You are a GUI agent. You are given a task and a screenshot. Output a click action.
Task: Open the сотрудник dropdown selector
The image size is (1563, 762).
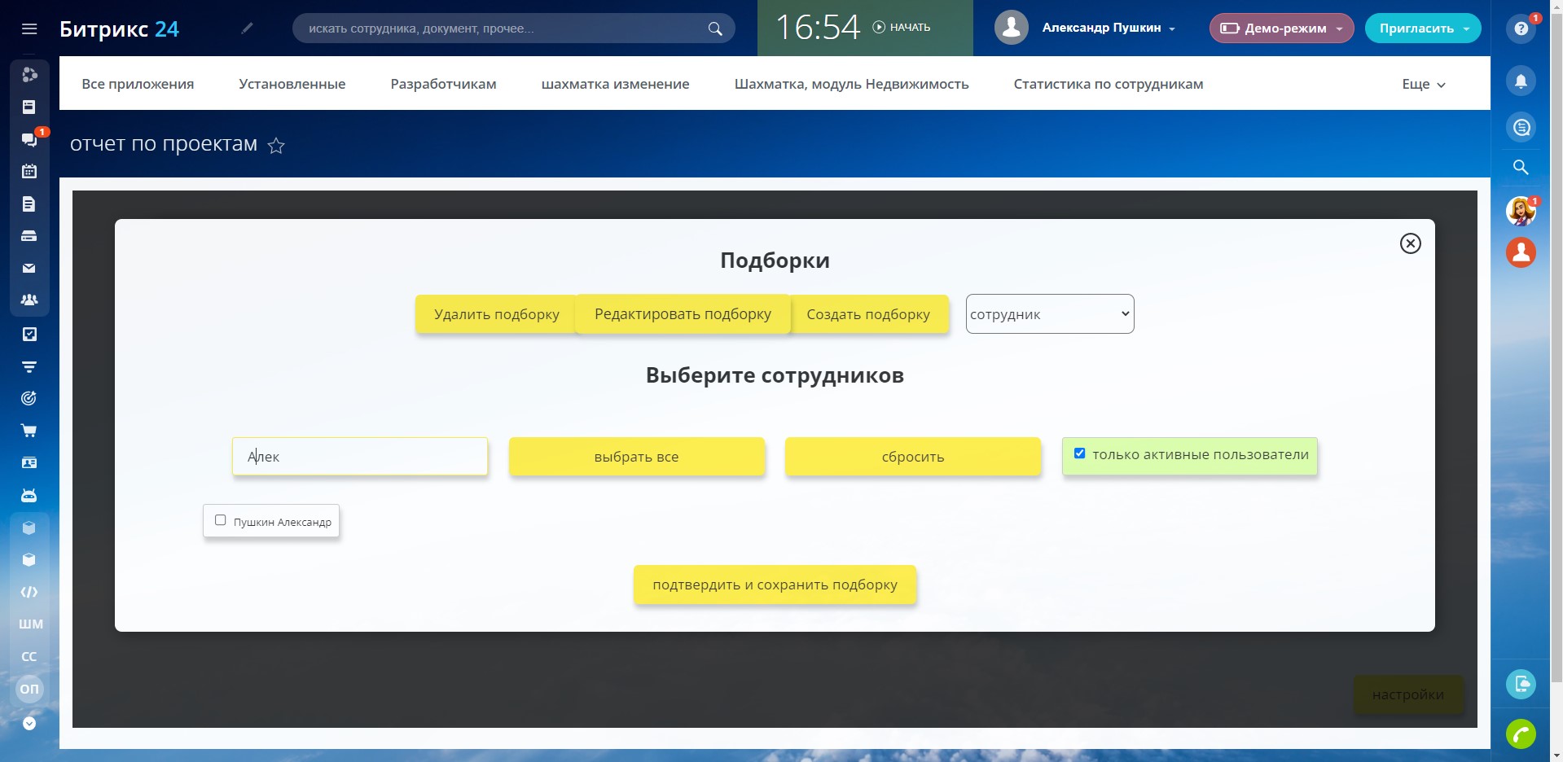[x=1049, y=314]
